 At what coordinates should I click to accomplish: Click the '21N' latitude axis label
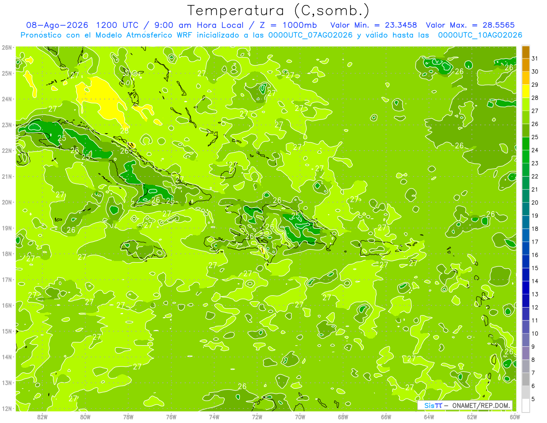tap(7, 176)
